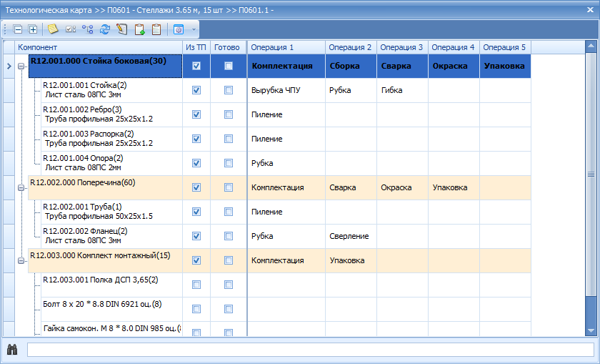Check Готово for R12.003.000 Комплект монтажный
Screen dimensions: 600x364
tap(229, 260)
